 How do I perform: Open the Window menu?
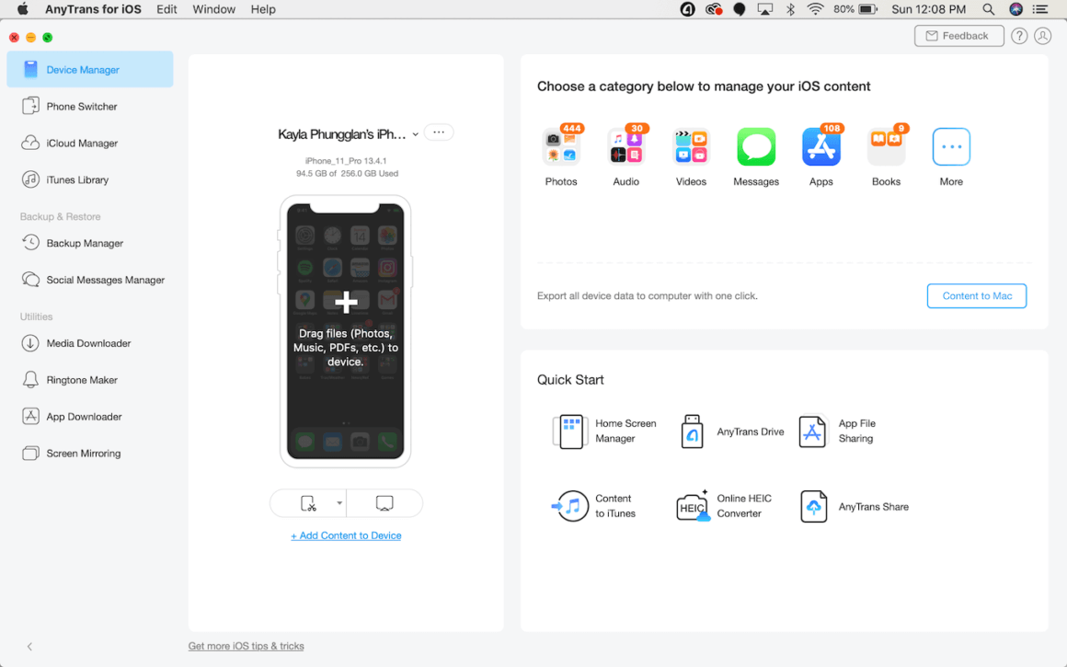[213, 9]
